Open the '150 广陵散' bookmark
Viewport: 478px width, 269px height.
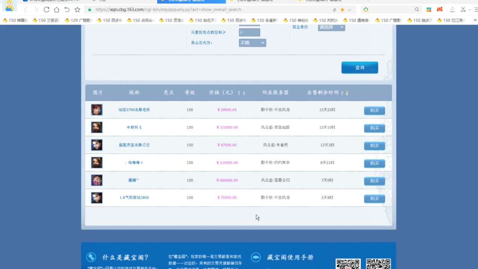(389, 20)
